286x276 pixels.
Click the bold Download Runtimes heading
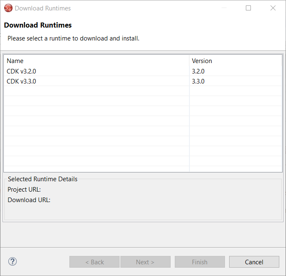click(38, 25)
